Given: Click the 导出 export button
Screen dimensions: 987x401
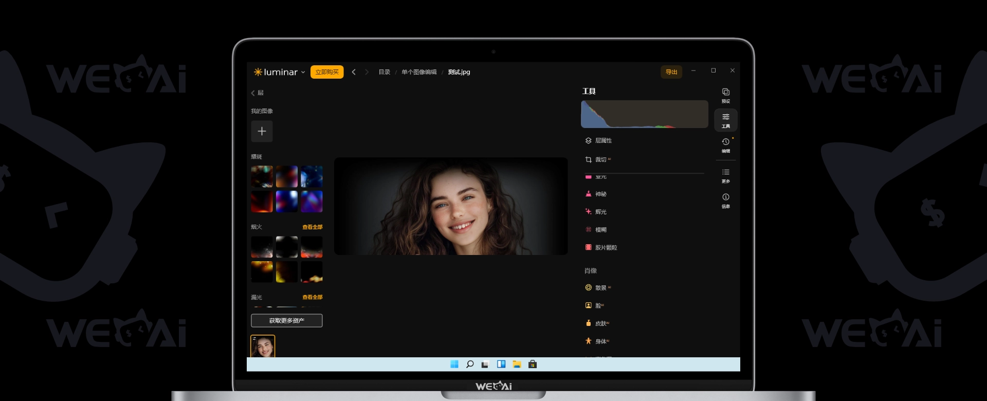Looking at the screenshot, I should click(671, 72).
